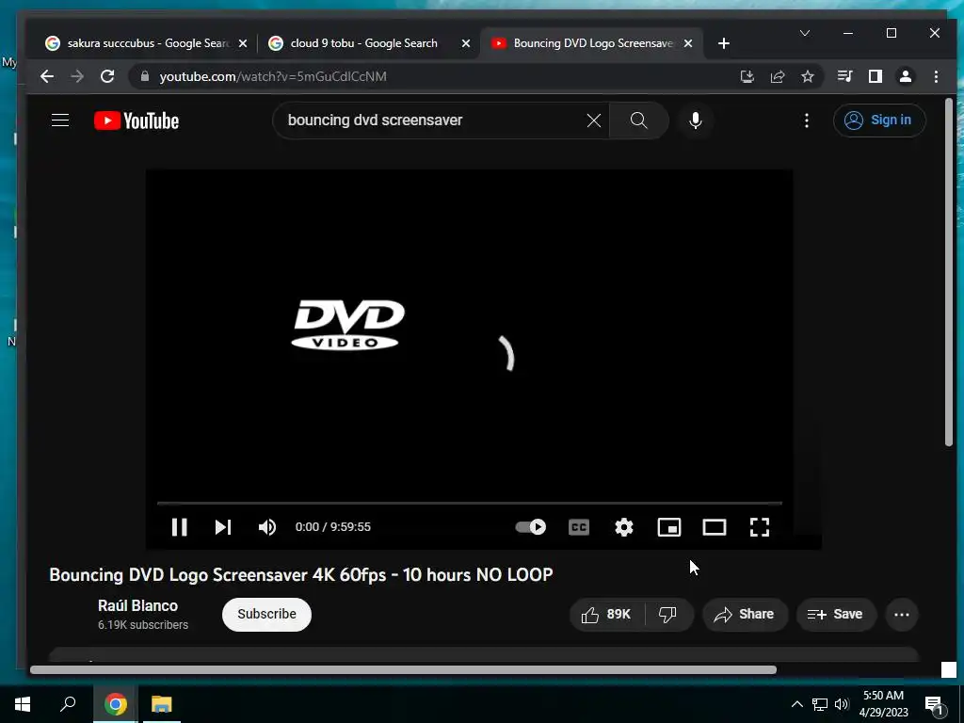The width and height of the screenshot is (964, 723).
Task: Share this page icon in address bar
Action: point(777,76)
